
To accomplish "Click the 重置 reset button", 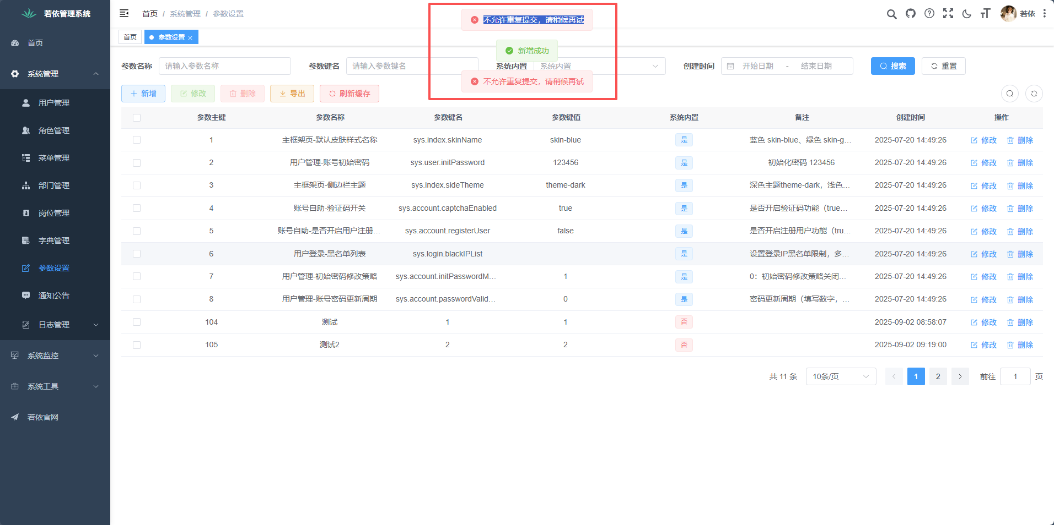I will (944, 66).
